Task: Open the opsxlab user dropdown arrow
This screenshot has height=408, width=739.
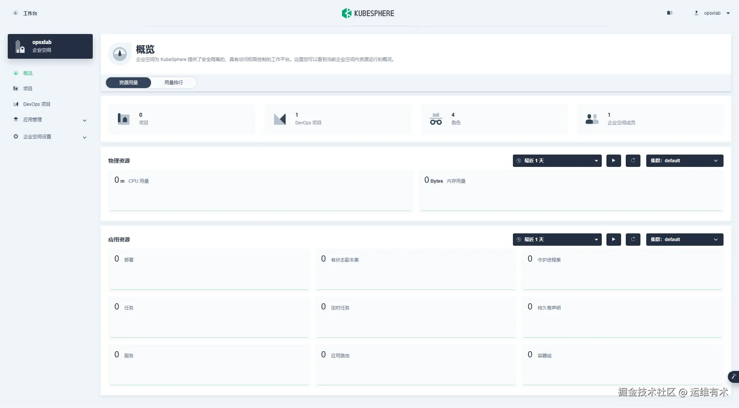Action: coord(728,13)
